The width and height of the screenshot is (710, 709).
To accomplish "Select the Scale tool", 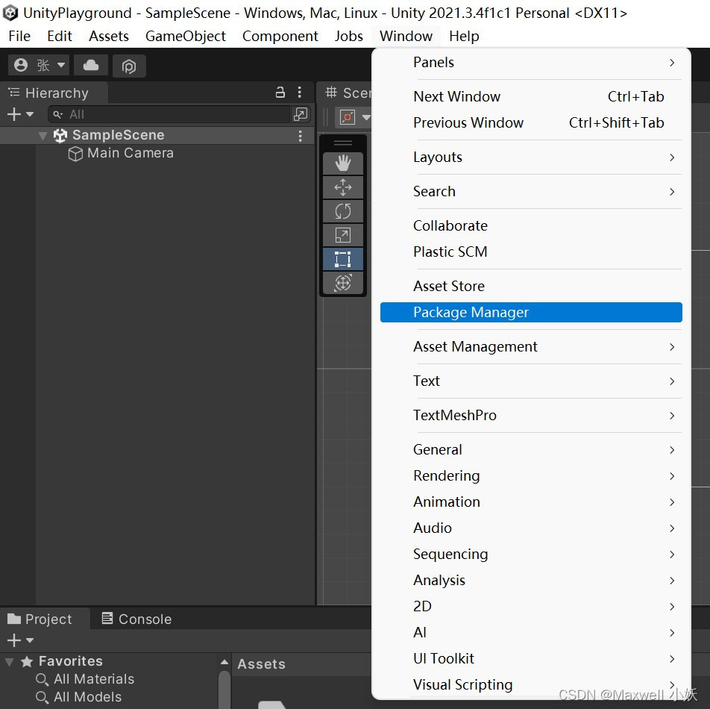I will (x=343, y=235).
